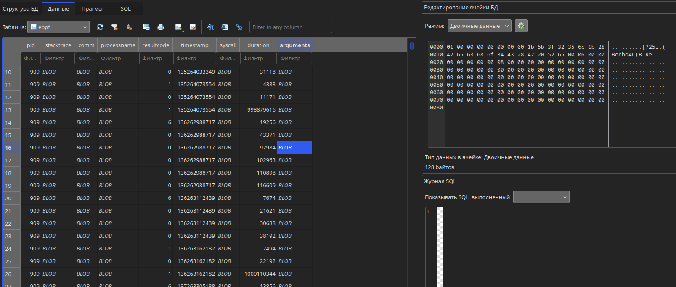Screen dimensions: 676x287
Task: Click the filter box under the pid column
Action: [31, 58]
